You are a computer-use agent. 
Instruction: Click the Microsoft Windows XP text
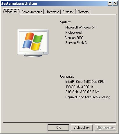[81, 27]
